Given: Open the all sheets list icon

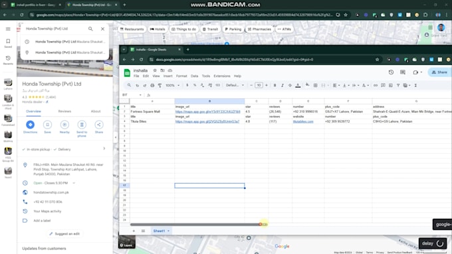Looking at the screenshot, I should coord(143,231).
